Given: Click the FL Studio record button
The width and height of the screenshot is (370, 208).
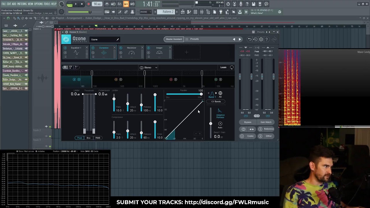Looking at the screenshot, I should (88, 4).
